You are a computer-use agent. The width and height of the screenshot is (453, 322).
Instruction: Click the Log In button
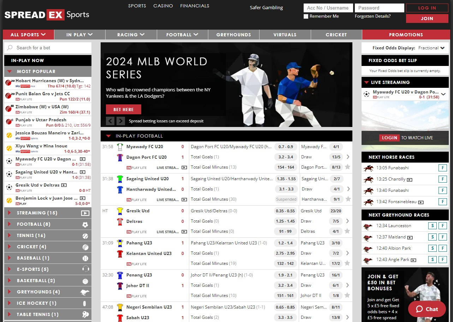[427, 8]
